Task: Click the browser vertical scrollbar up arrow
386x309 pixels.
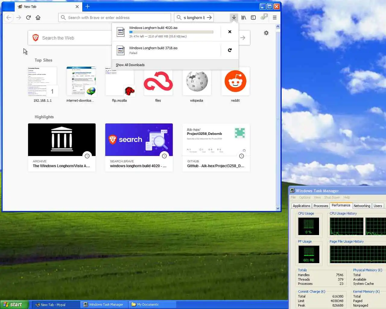Action: [278, 27]
